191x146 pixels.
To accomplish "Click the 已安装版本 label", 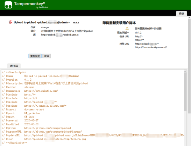I will tap(123, 33).
